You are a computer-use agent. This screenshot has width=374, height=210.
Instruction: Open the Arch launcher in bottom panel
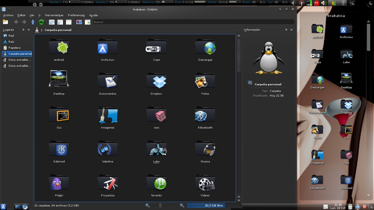click(3, 207)
